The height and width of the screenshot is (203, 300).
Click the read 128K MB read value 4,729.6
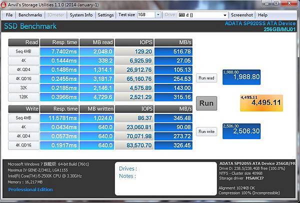click(97, 97)
